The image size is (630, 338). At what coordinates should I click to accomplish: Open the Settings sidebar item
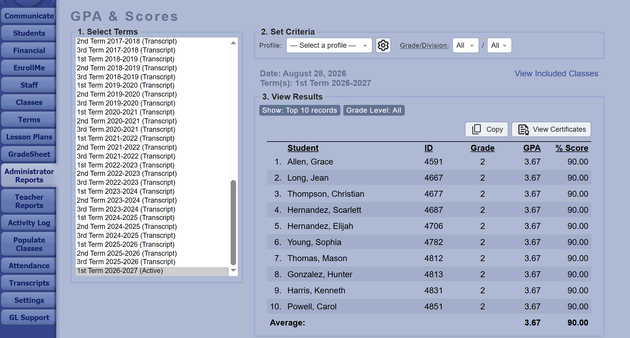(x=29, y=300)
